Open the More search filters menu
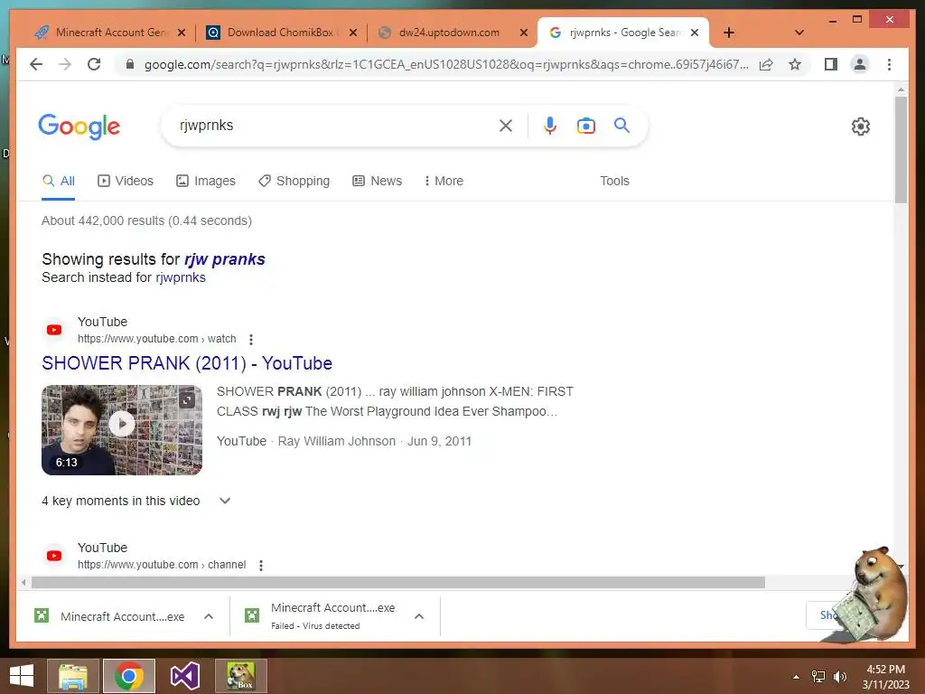925x694 pixels. click(x=444, y=181)
